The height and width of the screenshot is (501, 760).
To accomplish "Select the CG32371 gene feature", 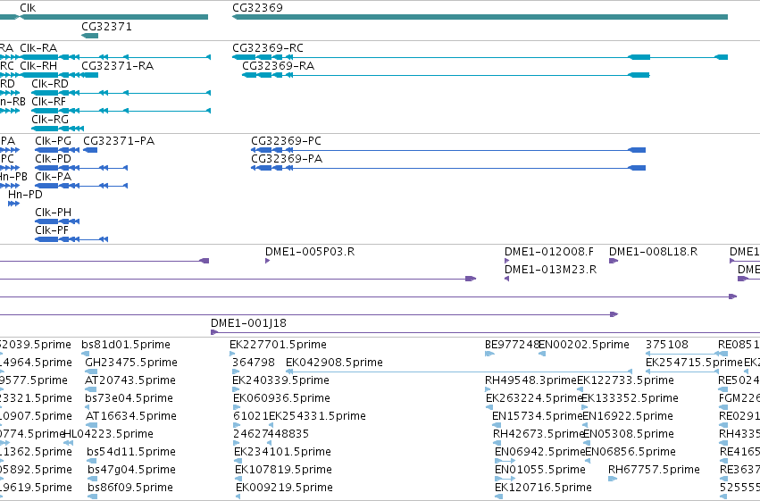I will [x=89, y=36].
